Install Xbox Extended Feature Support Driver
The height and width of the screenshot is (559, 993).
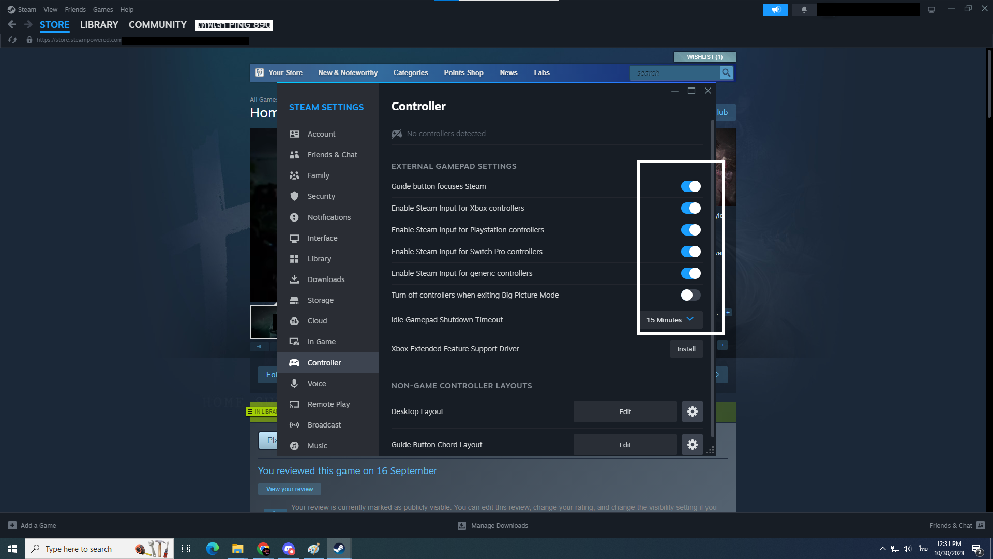(686, 349)
